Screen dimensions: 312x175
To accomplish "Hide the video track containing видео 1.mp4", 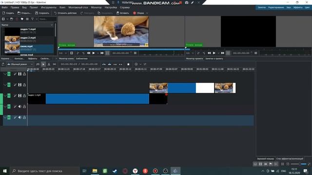I will click(19, 96).
